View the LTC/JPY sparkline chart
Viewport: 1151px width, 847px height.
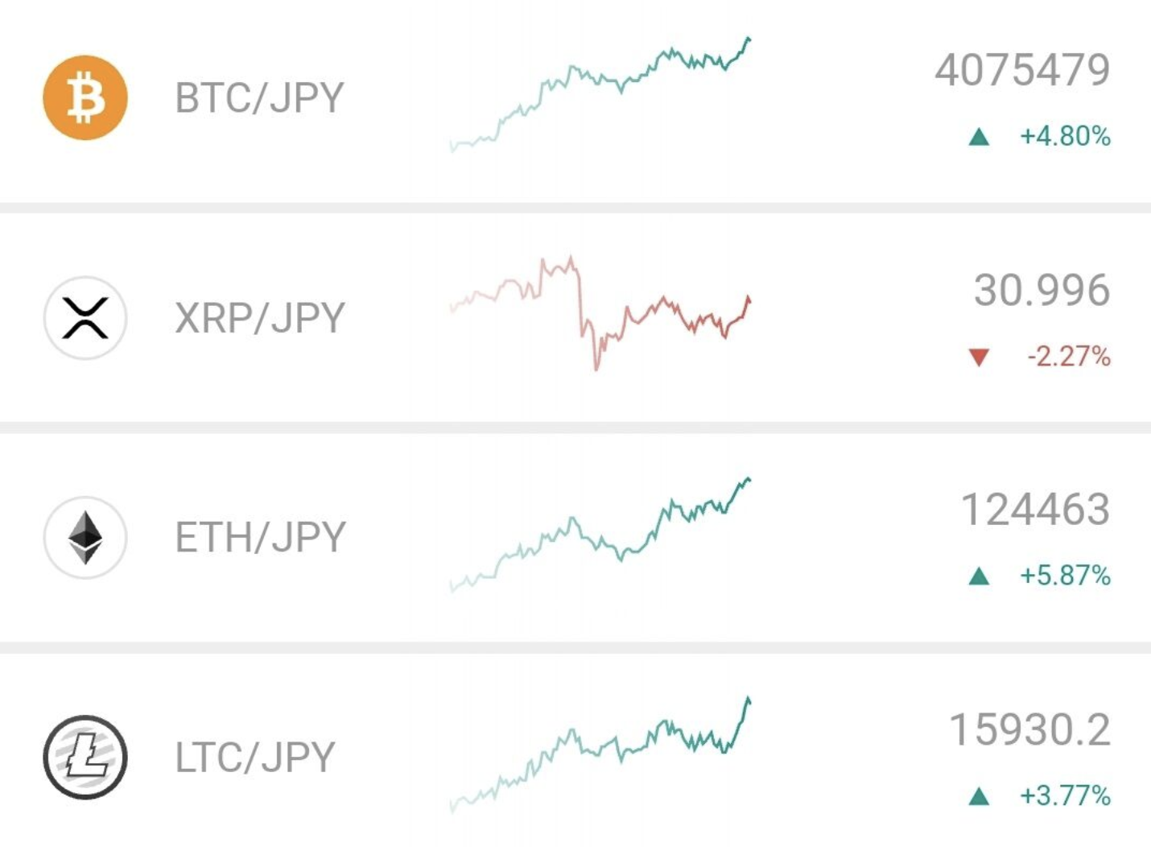point(600,754)
